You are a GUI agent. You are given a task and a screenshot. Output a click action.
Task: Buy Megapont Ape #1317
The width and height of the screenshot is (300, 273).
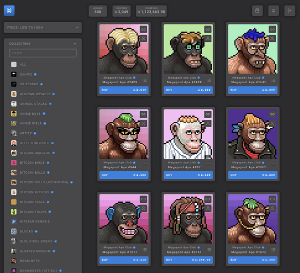click(124, 260)
